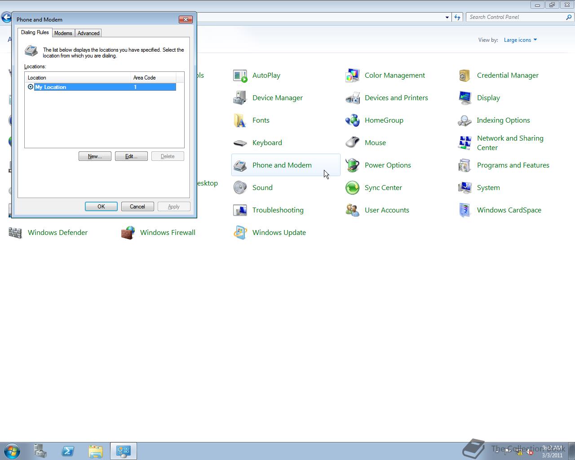Click the volume tray icon
575x460 pixels.
(530, 452)
